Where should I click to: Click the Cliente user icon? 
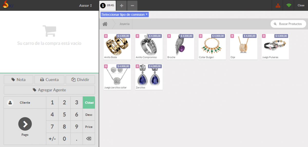[x=10, y=103]
